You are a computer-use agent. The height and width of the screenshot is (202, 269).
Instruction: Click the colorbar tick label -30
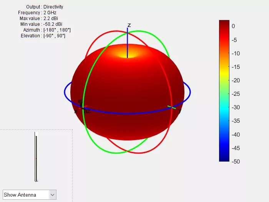pos(236,107)
